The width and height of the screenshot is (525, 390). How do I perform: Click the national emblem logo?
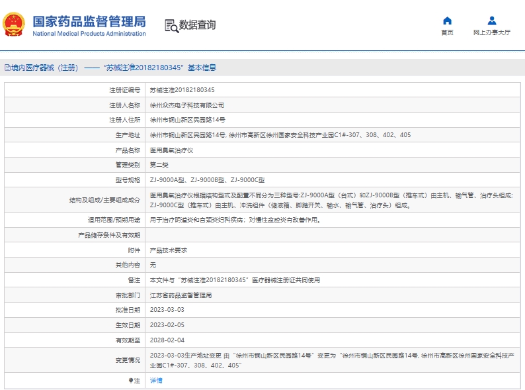click(14, 24)
